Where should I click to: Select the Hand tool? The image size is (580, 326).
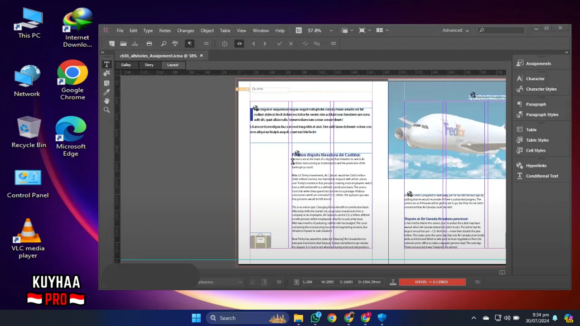coord(107,101)
